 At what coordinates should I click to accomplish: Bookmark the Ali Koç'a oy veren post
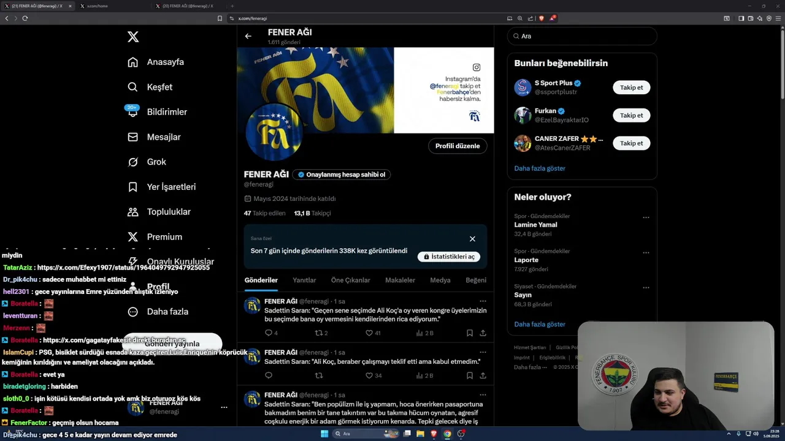[469, 333]
